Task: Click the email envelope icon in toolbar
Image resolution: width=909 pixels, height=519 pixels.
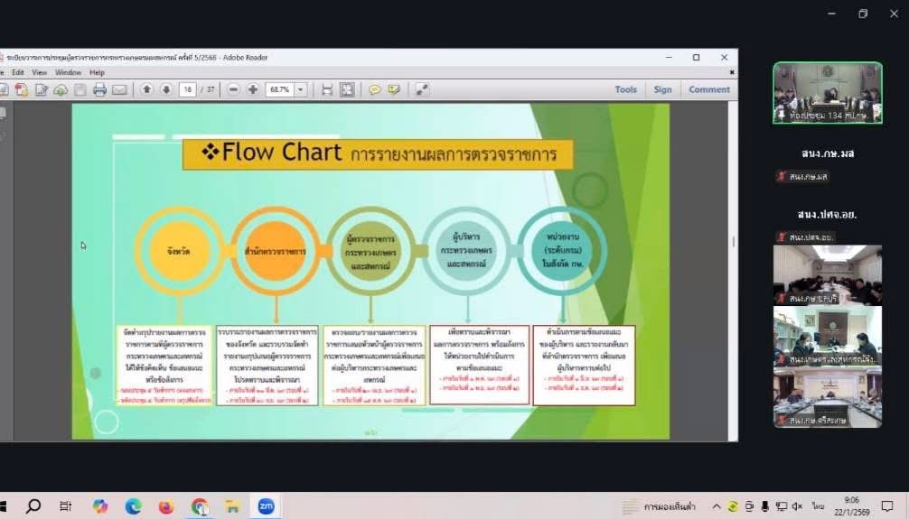Action: pos(119,89)
